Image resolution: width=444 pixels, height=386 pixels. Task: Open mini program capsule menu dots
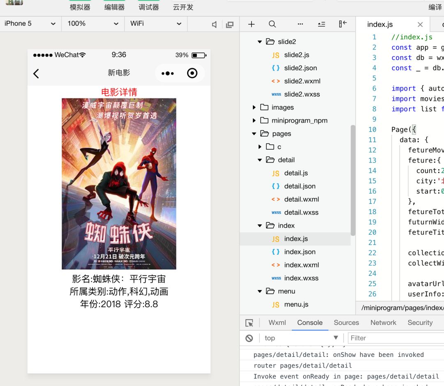(x=167, y=73)
